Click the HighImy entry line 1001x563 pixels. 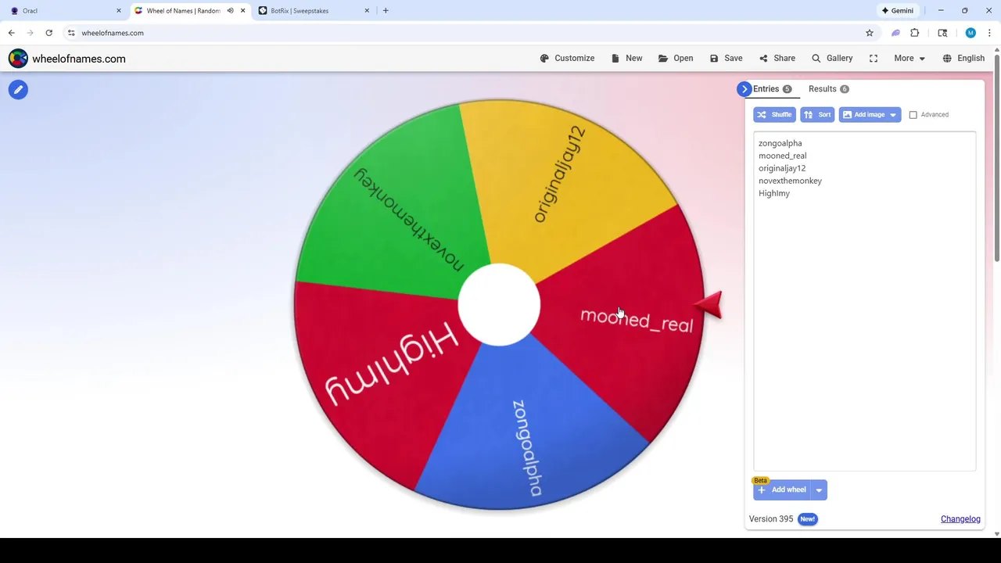(774, 193)
